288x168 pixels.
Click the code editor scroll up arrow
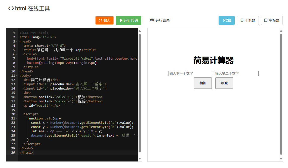click(x=140, y=31)
